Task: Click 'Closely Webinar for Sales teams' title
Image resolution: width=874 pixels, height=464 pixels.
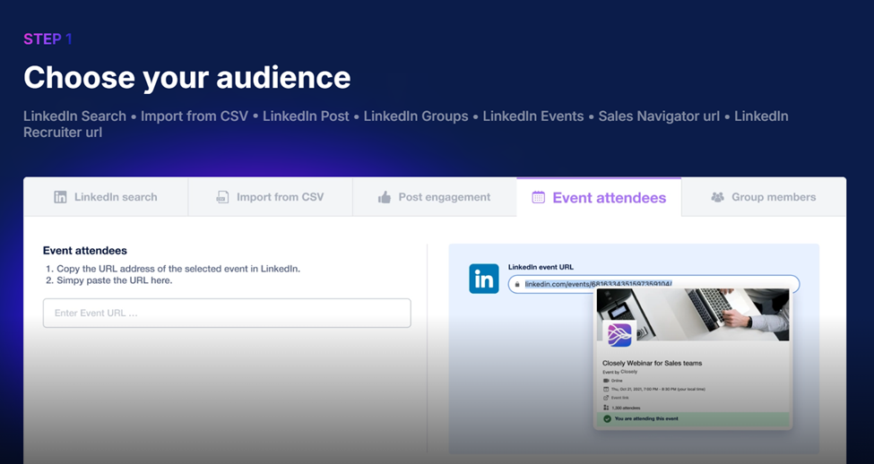Action: (x=653, y=363)
